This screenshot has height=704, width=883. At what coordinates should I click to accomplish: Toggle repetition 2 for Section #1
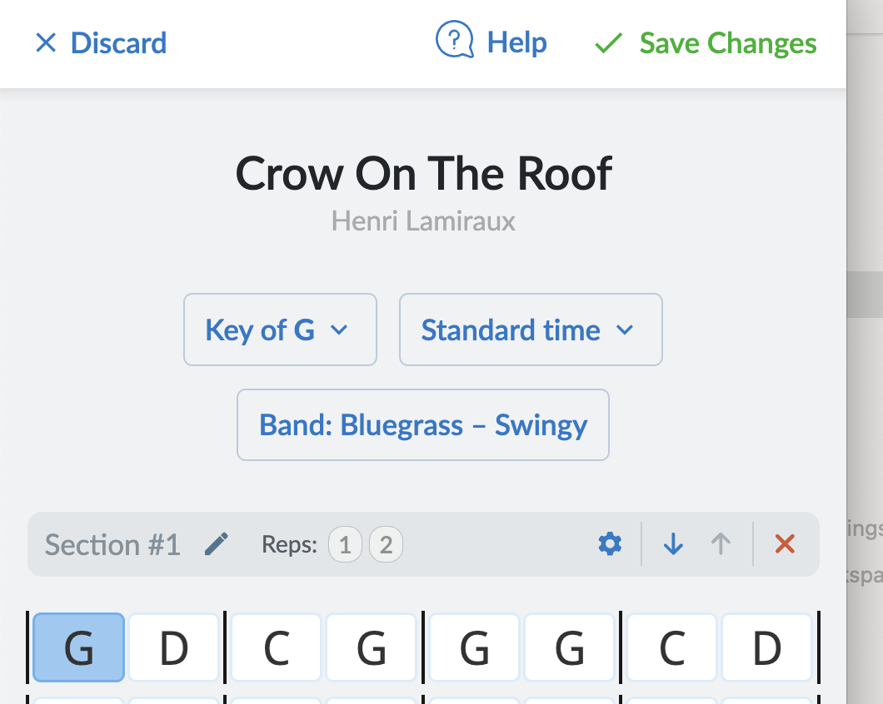click(x=386, y=545)
